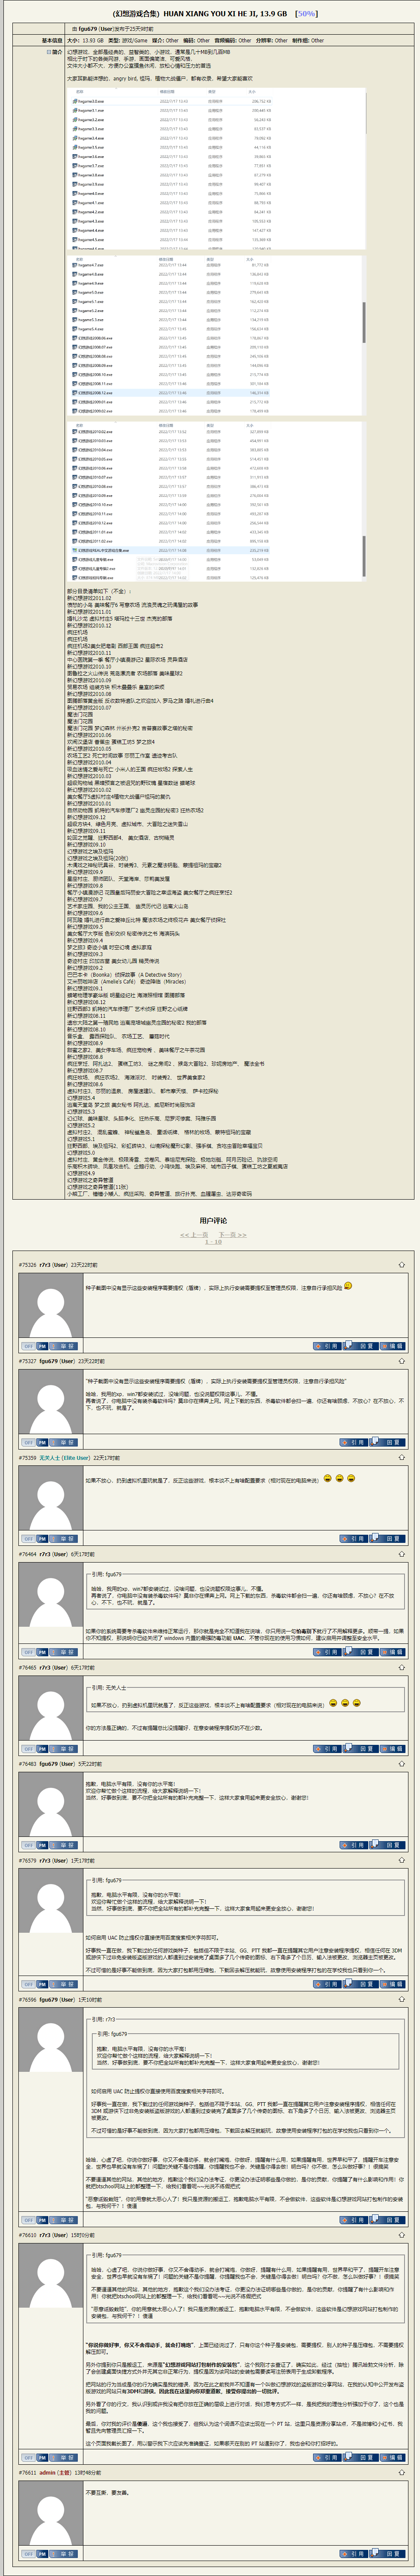
Task: Click the top arrow icon on comment #76465
Action: click(x=402, y=1667)
